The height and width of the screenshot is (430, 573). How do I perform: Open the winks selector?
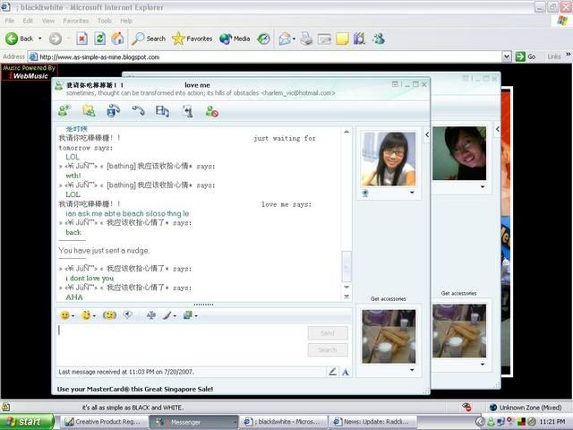[86, 315]
